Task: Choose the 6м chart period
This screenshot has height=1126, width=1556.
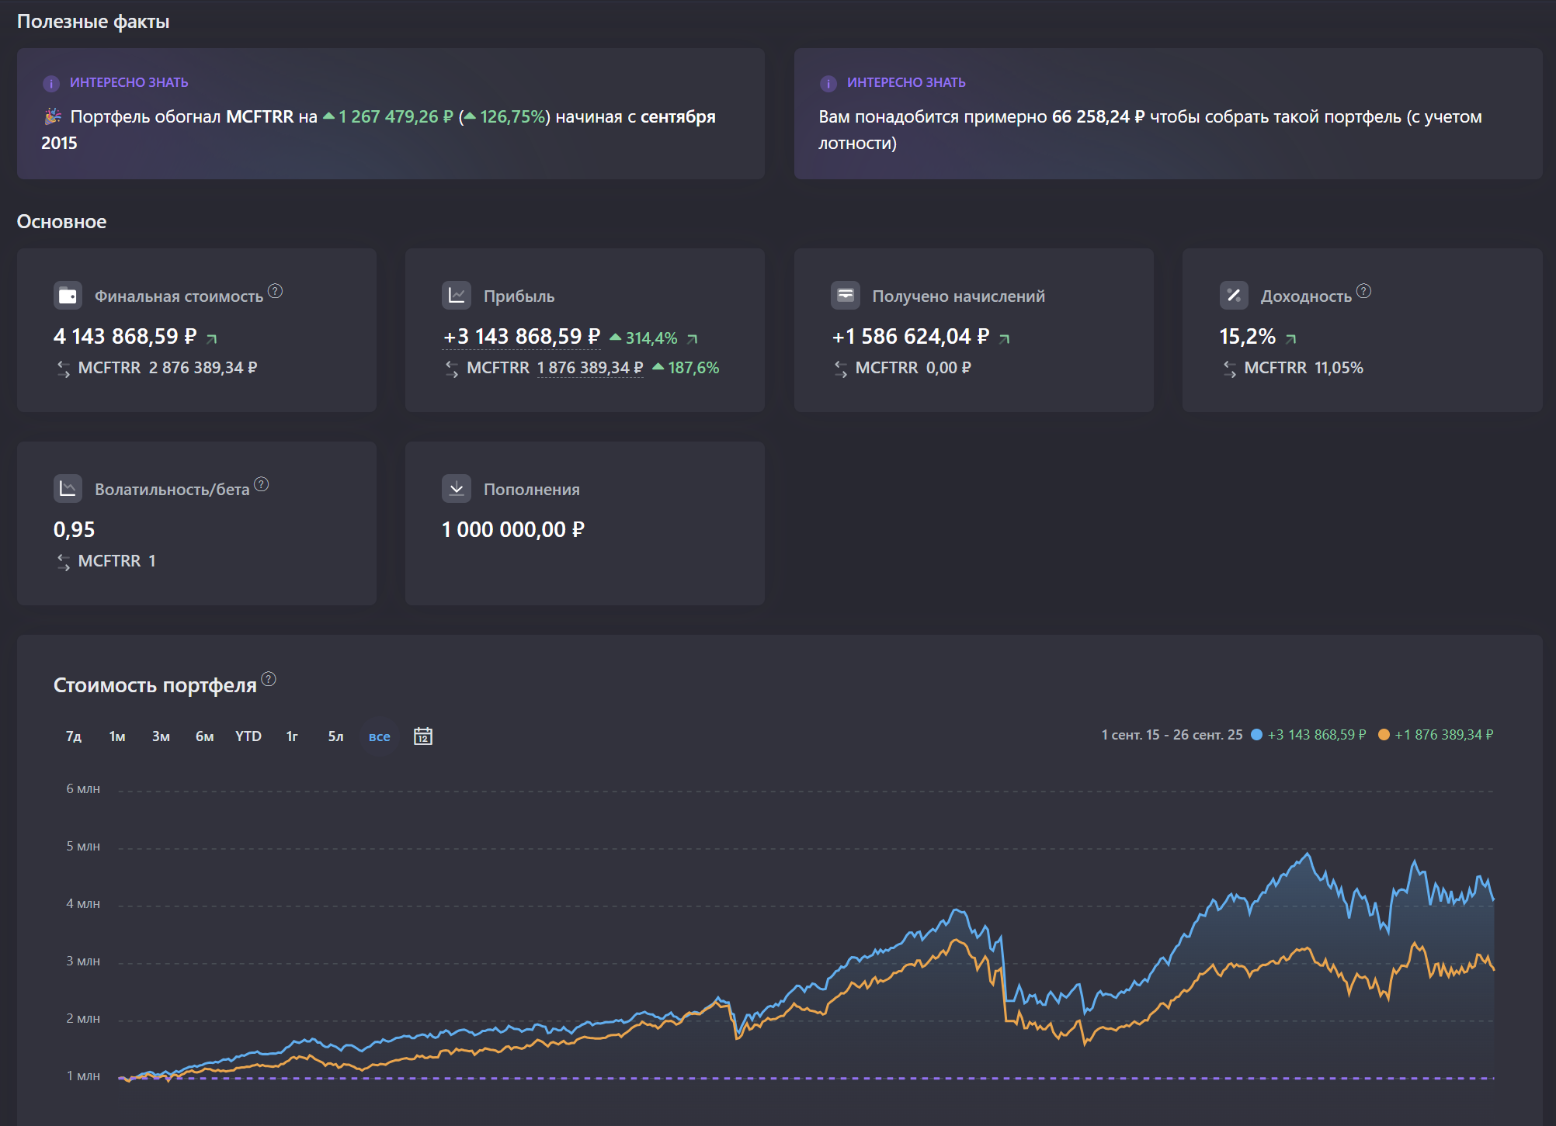Action: [204, 736]
